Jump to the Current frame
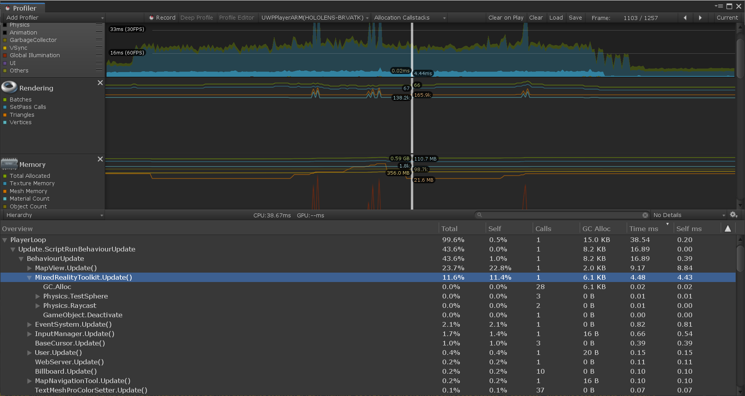 click(727, 18)
